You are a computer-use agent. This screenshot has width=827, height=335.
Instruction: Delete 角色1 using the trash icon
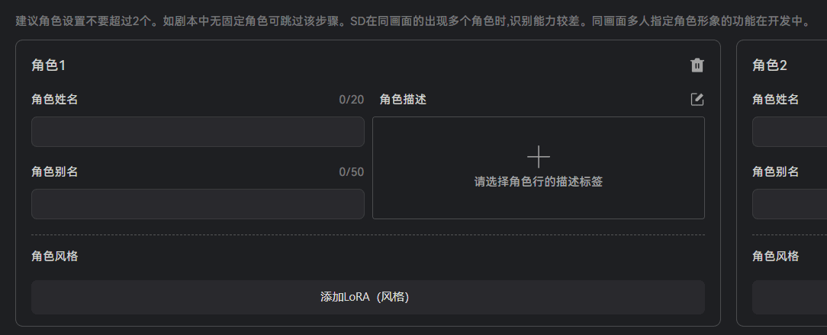pos(697,65)
